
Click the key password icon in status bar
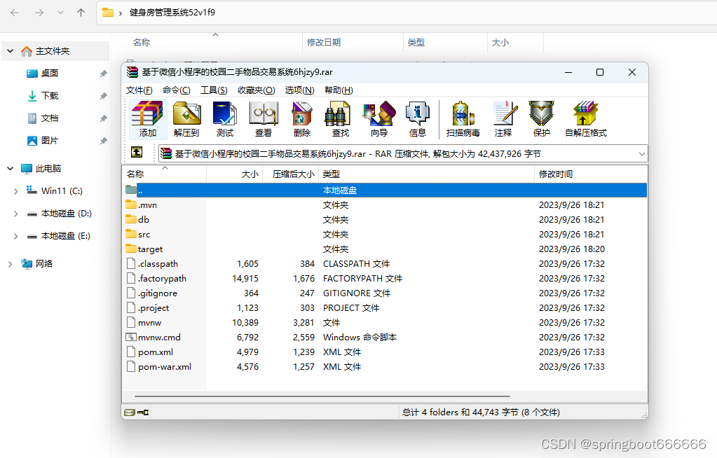(143, 412)
